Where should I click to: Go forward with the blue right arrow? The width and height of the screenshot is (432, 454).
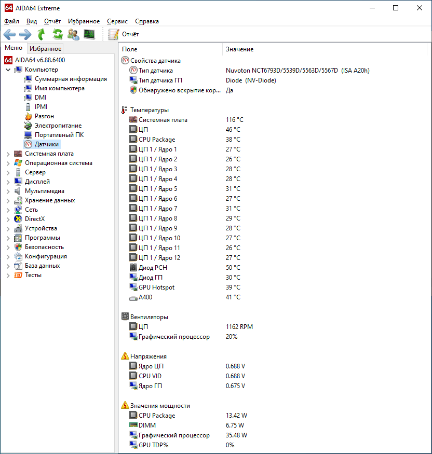(x=25, y=34)
